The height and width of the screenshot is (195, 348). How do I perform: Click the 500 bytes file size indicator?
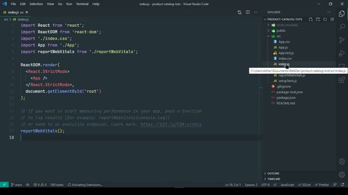click(x=57, y=185)
